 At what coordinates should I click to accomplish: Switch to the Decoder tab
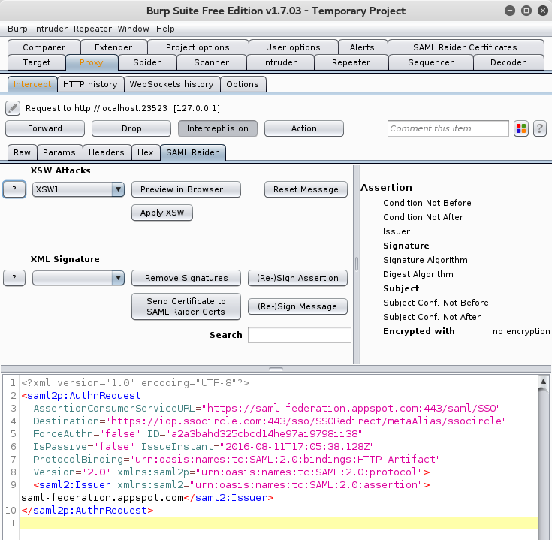click(508, 62)
